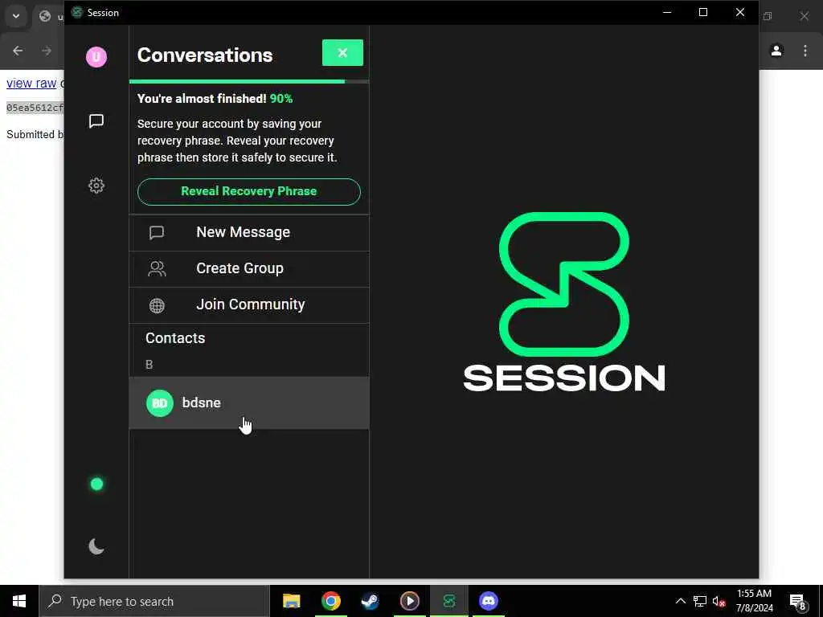Image resolution: width=823 pixels, height=617 pixels.
Task: Click the taskbar search box
Action: 154,601
